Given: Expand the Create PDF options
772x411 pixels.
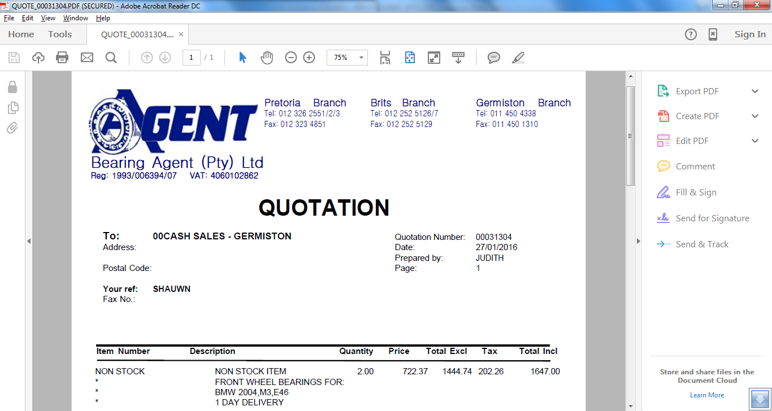Looking at the screenshot, I should 755,116.
